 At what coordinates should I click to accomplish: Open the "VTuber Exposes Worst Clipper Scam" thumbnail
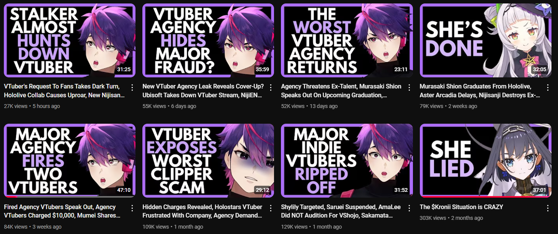208,160
